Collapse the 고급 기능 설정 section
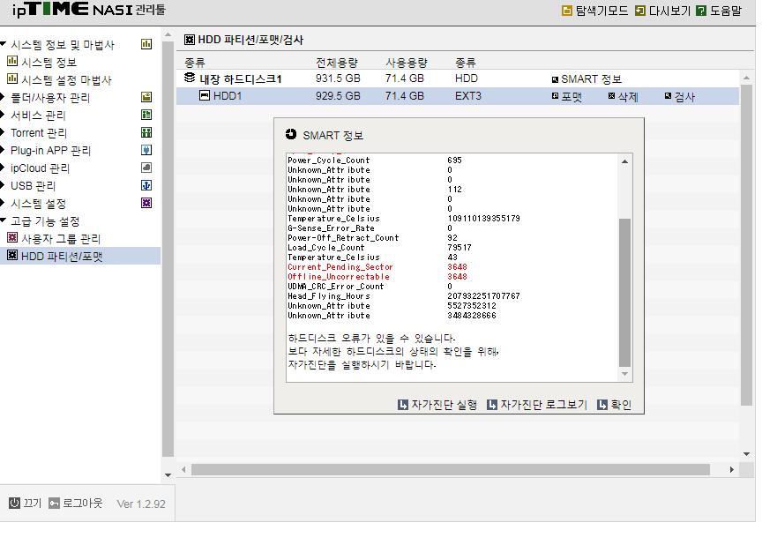777x545 pixels. point(4,221)
